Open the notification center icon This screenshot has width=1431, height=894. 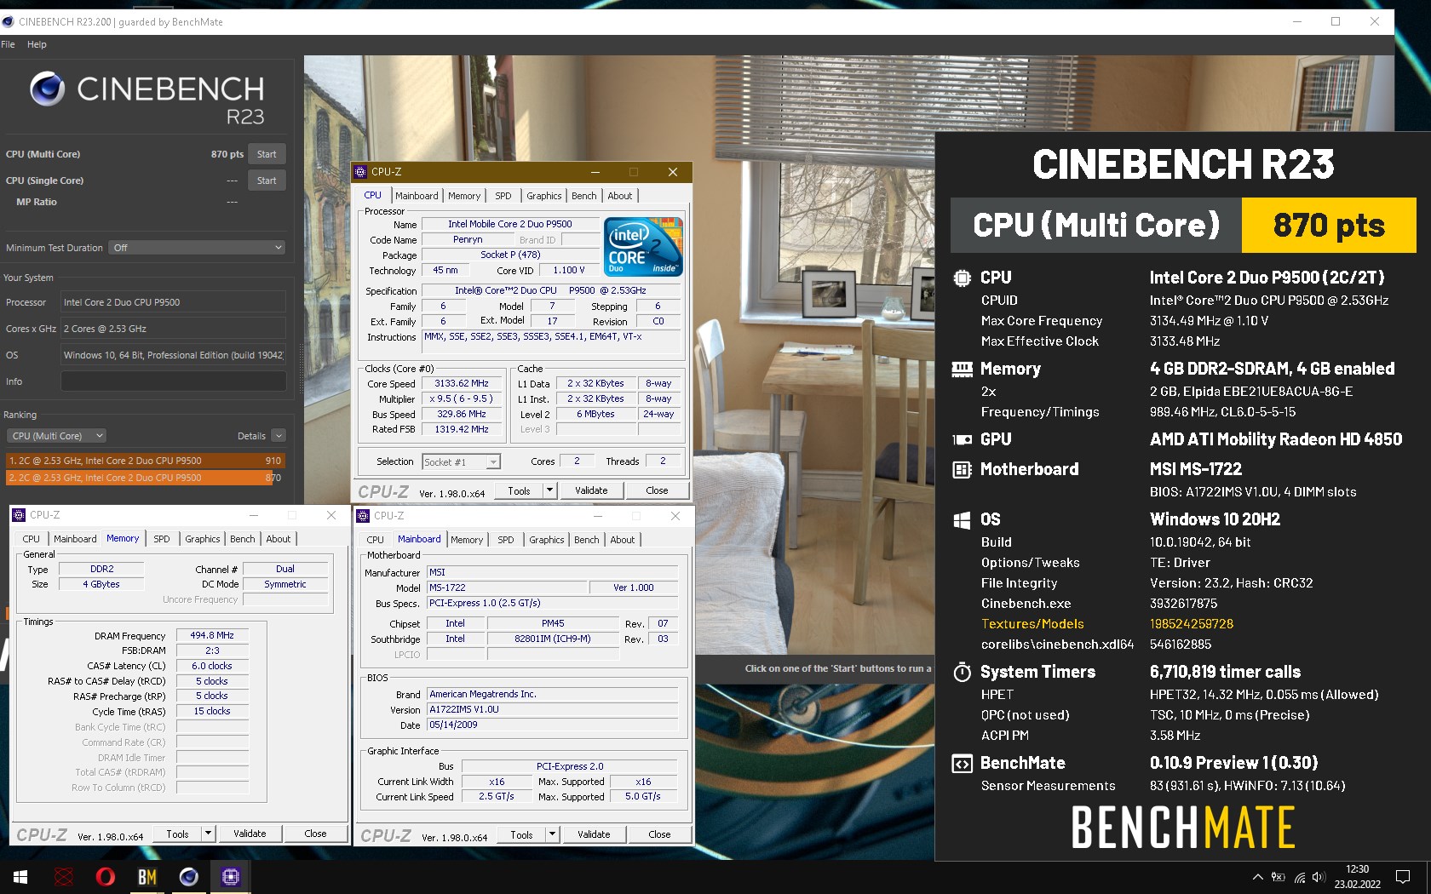coord(1403,877)
